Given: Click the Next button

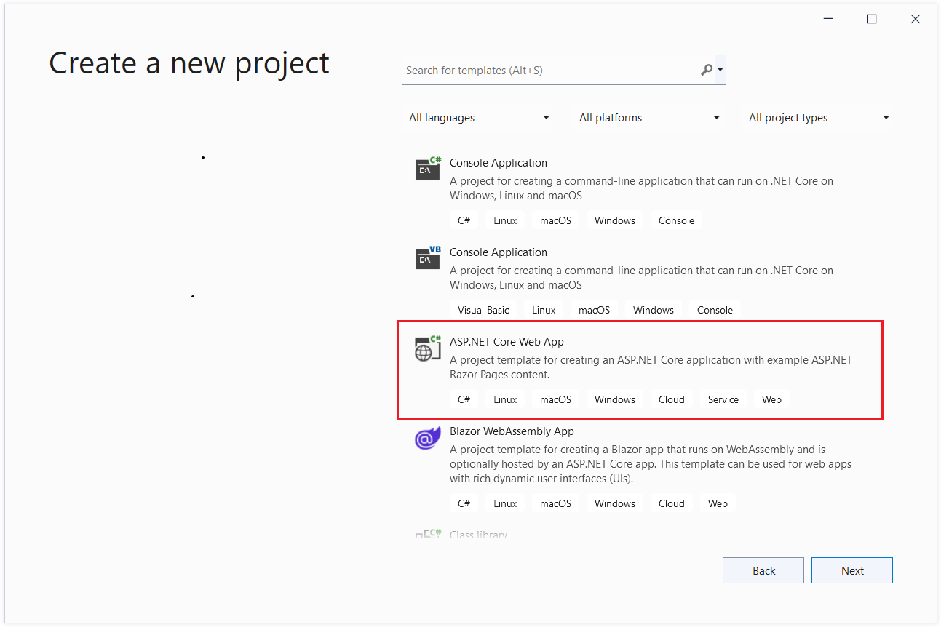Looking at the screenshot, I should [851, 570].
